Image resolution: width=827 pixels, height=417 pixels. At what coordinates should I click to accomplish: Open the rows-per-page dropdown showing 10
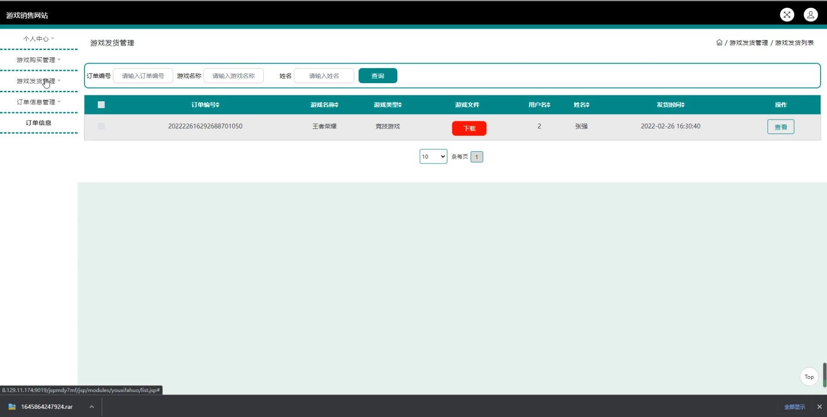[x=433, y=157]
